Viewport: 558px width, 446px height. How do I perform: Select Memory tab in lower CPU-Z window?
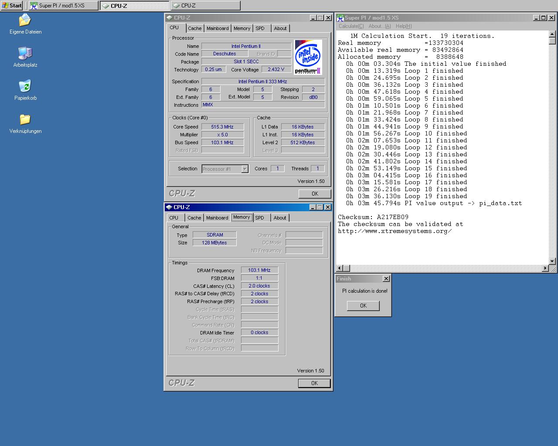point(242,217)
